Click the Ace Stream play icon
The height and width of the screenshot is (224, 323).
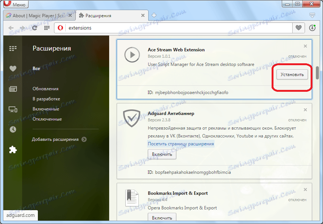132,55
